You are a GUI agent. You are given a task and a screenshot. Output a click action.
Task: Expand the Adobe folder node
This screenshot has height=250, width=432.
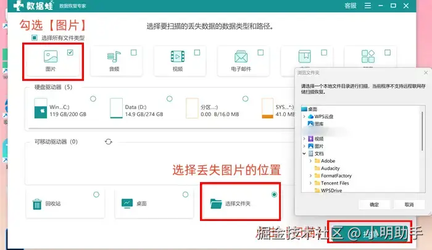coord(310,161)
